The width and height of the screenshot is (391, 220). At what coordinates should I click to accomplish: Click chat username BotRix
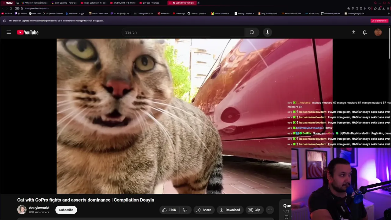click(307, 133)
